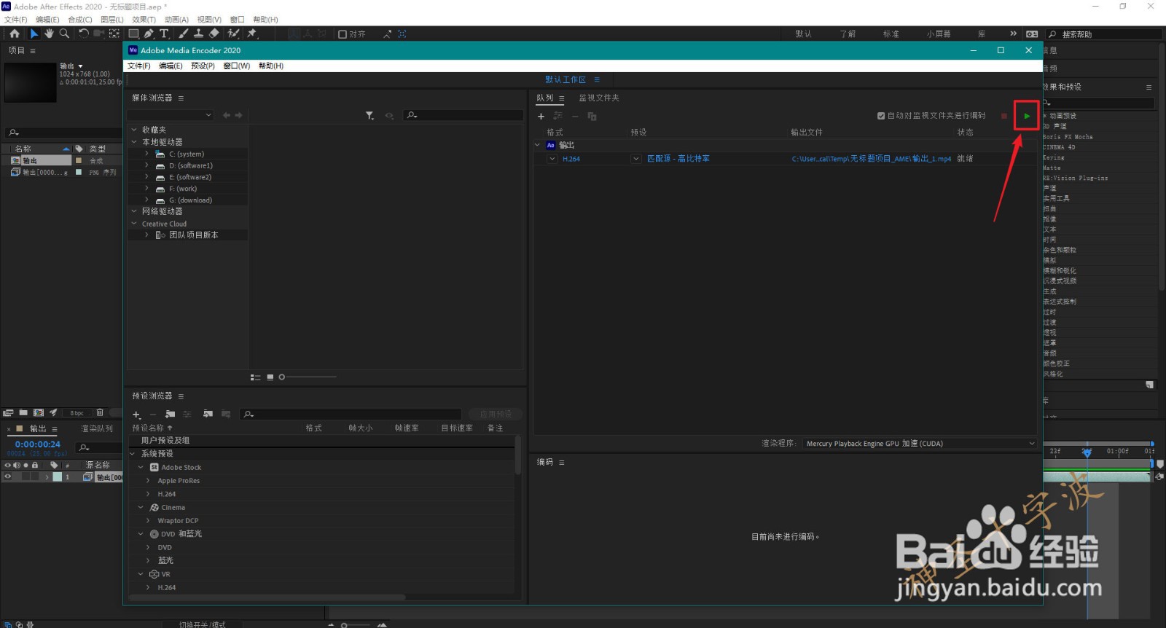Toggle auto-encode watch folders checkbox

881,116
